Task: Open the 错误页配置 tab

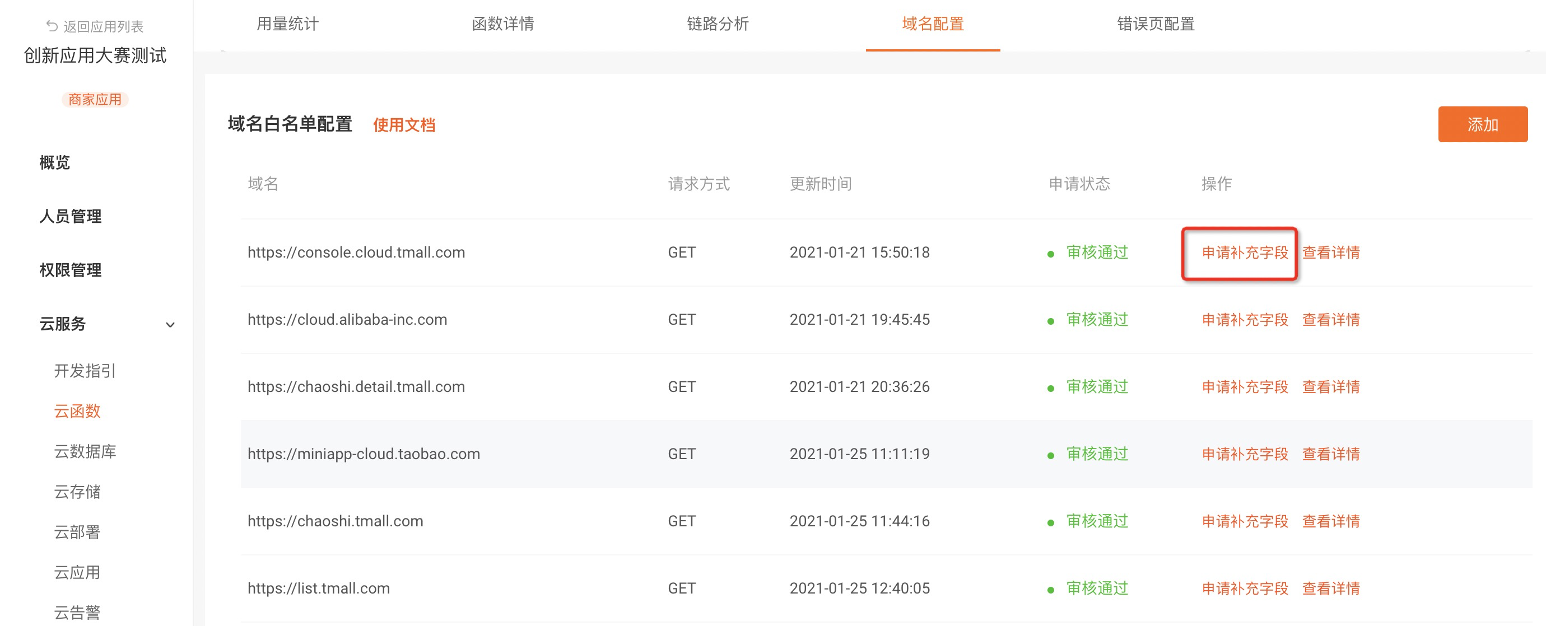Action: tap(1156, 24)
